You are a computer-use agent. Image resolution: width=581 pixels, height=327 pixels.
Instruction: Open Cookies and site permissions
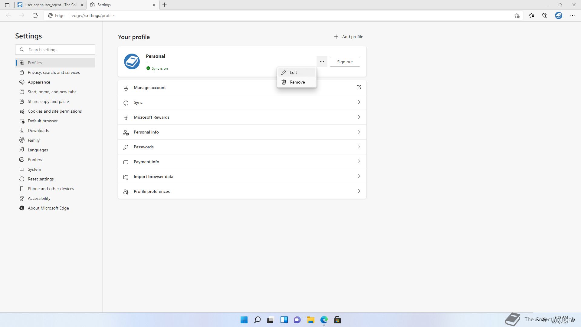[55, 111]
